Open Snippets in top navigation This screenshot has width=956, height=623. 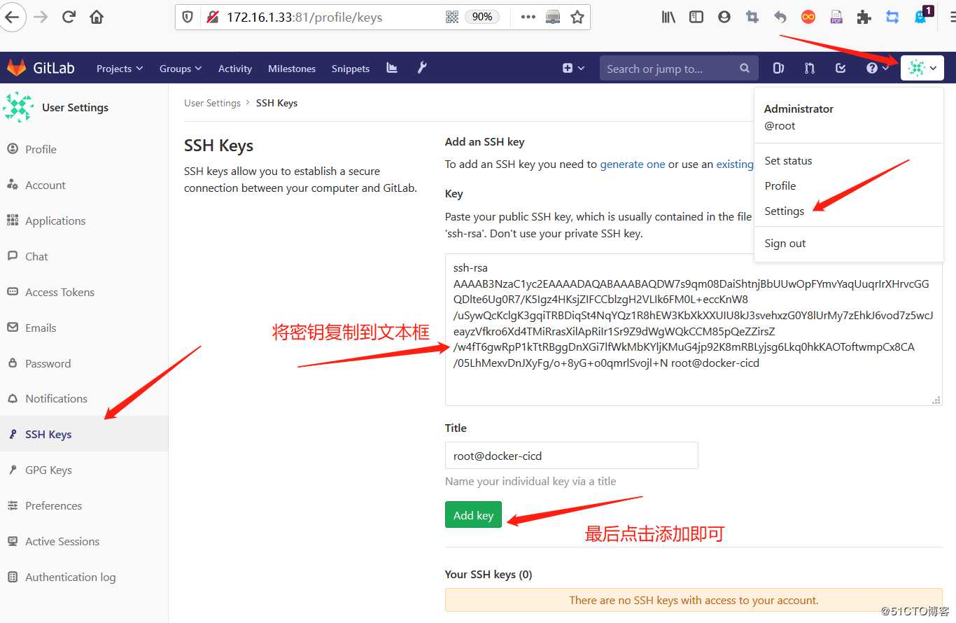(351, 69)
